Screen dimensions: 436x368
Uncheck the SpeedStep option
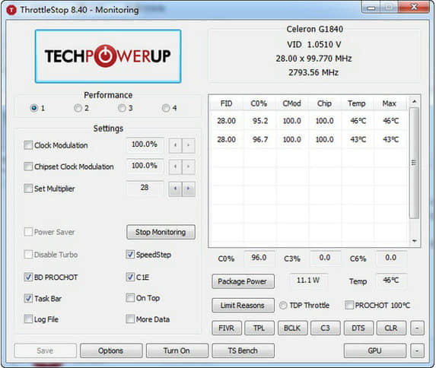[x=130, y=254]
